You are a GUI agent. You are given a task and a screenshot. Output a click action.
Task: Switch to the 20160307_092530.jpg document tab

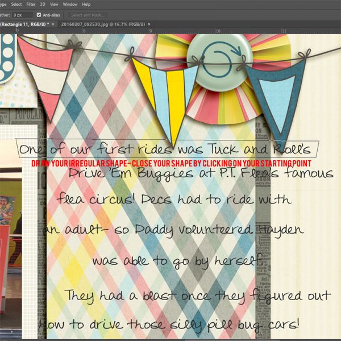(103, 24)
